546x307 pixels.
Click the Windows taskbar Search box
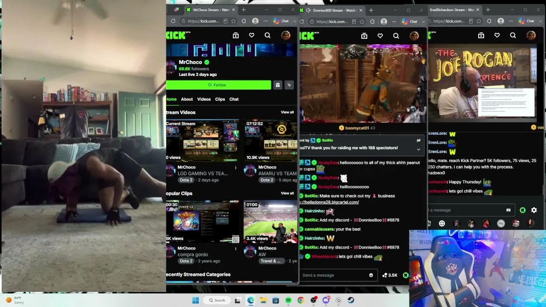pyautogui.click(x=218, y=300)
